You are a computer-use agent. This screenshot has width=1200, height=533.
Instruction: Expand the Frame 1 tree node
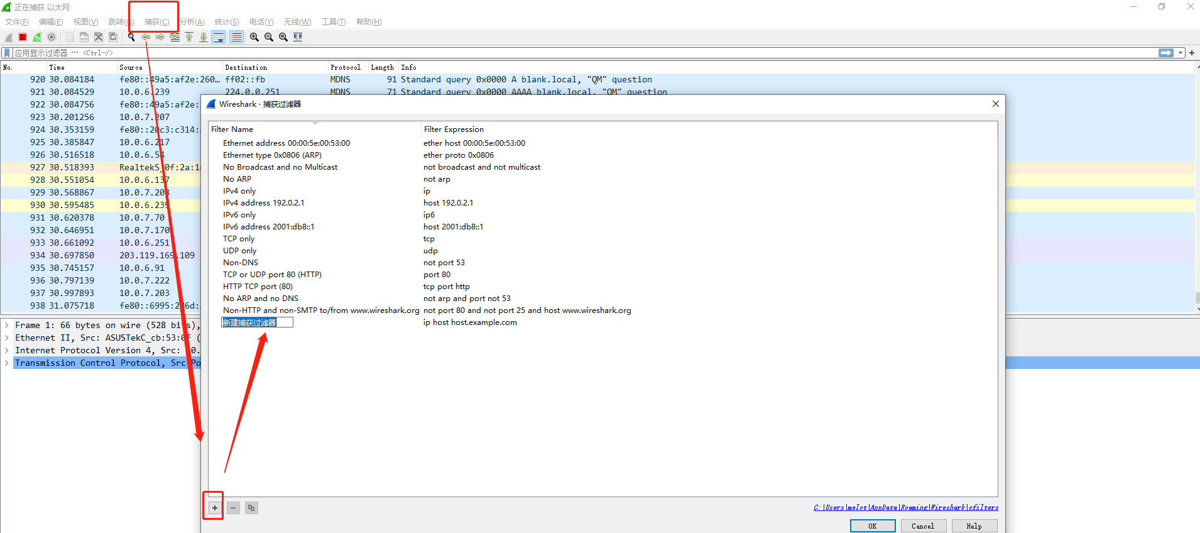(6, 325)
